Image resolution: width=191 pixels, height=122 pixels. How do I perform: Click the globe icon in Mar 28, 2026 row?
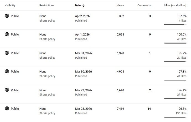click(x=7, y=108)
